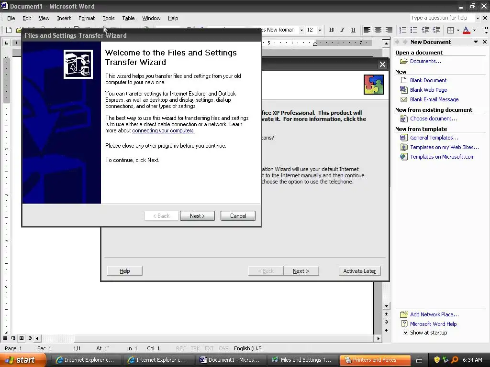The width and height of the screenshot is (490, 367).
Task: Open the New Document task pane menu arrow
Action: (x=476, y=42)
